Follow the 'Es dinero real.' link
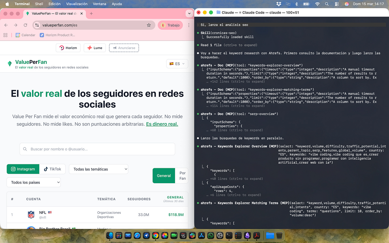 coord(162,124)
